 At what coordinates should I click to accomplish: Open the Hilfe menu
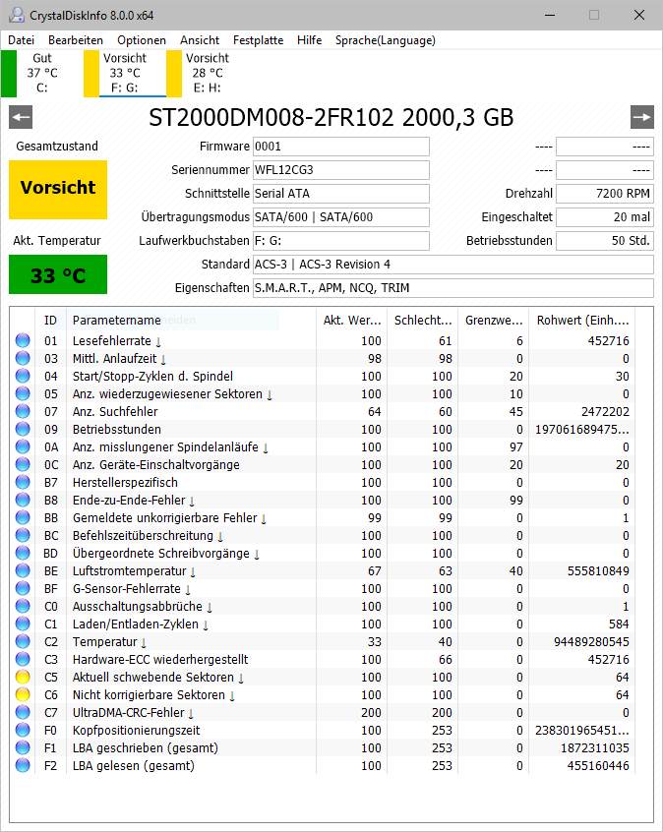(310, 40)
